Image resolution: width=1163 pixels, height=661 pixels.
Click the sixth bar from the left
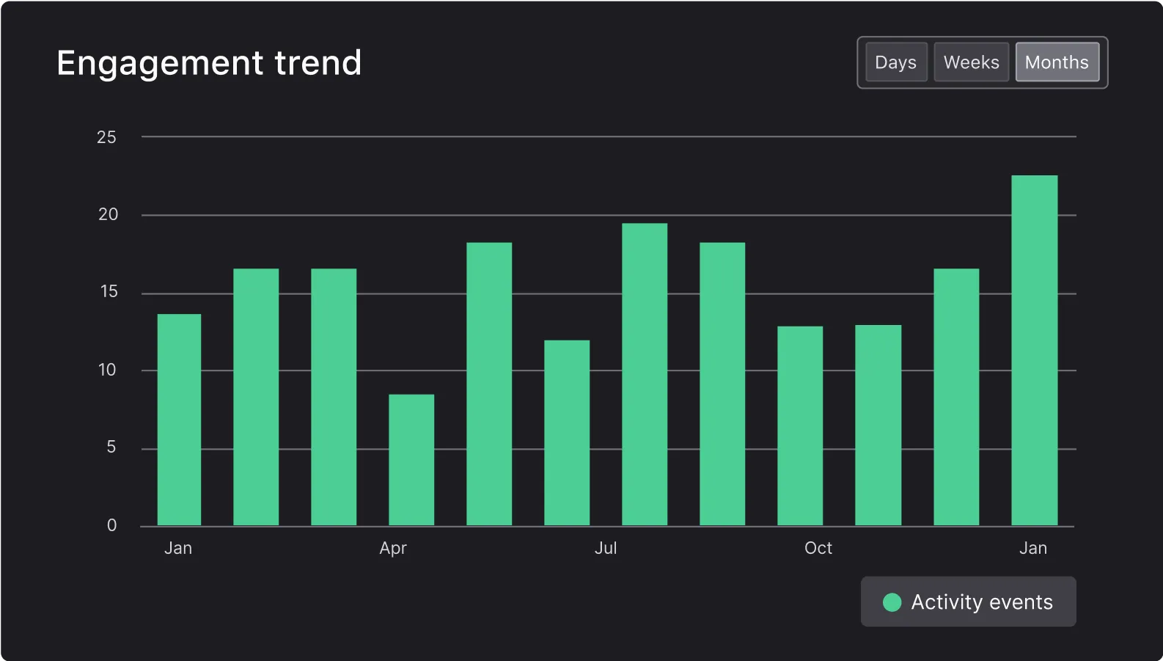[567, 433]
